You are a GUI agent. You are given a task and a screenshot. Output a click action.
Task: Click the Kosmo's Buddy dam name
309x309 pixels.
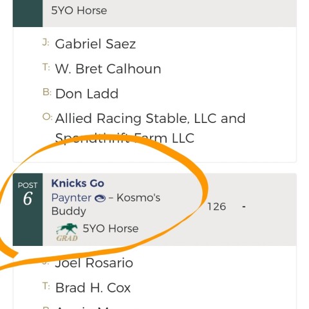(x=106, y=204)
